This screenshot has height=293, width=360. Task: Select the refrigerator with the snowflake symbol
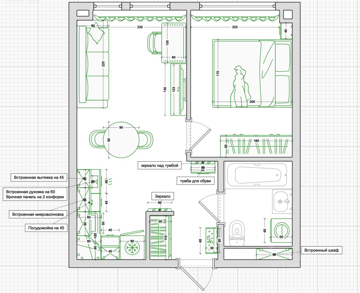click(x=132, y=246)
